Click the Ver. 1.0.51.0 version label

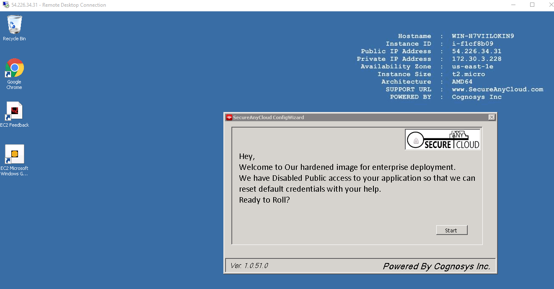pos(249,266)
